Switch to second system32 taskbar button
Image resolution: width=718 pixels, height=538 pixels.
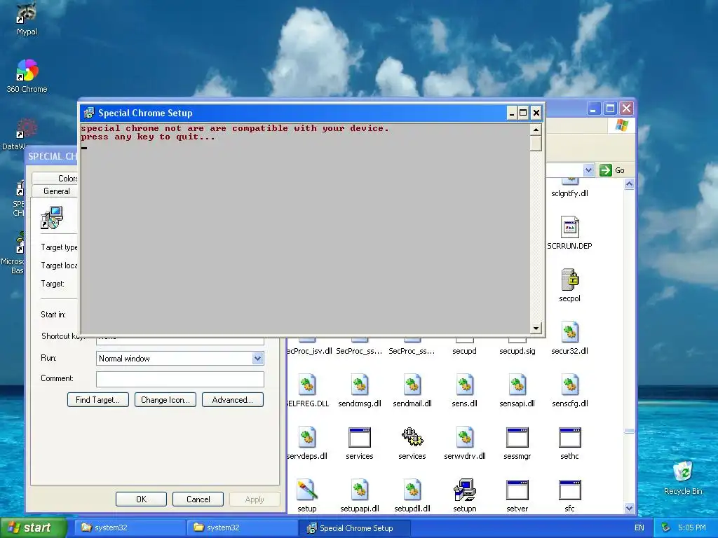242,527
